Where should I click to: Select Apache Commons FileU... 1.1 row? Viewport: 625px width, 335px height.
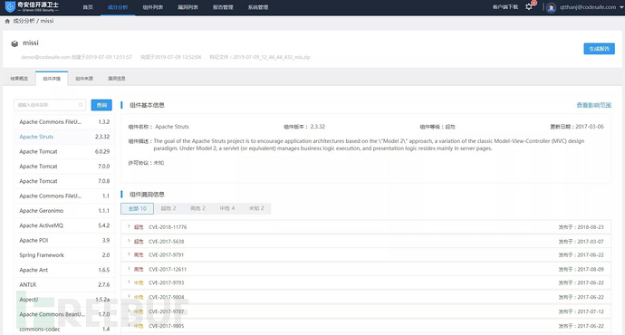point(64,196)
